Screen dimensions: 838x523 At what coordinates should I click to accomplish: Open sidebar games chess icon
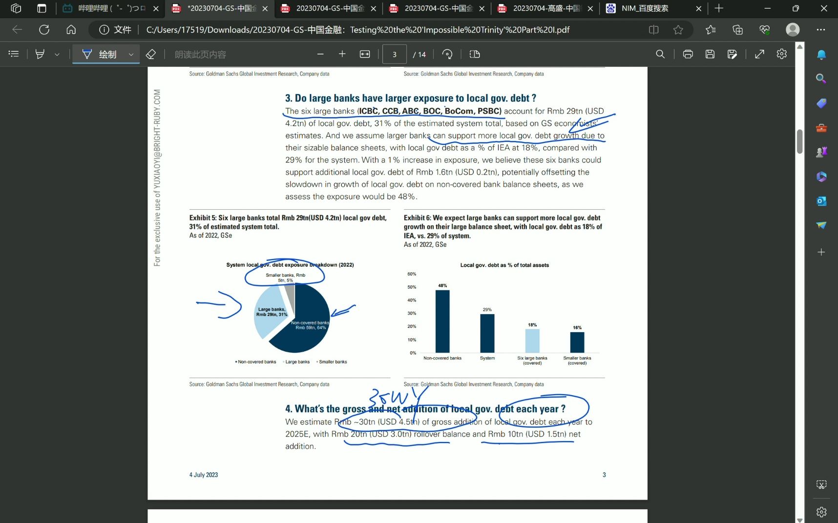(x=821, y=152)
